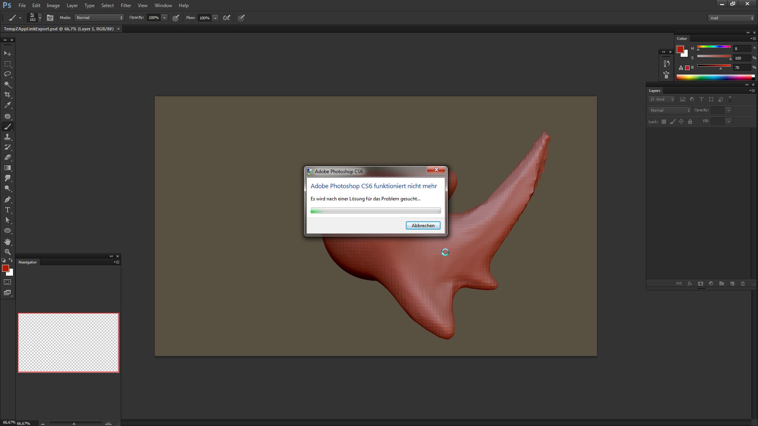This screenshot has height=426, width=758.
Task: Toggle type layer filter
Action: (x=702, y=99)
